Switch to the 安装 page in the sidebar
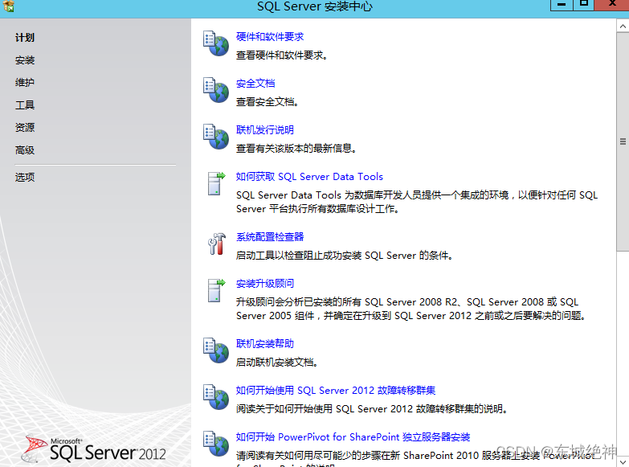 [25, 60]
